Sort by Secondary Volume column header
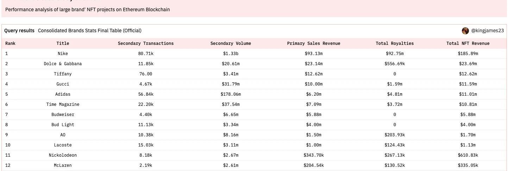Screen dimensions: 508x171 (x=231, y=43)
